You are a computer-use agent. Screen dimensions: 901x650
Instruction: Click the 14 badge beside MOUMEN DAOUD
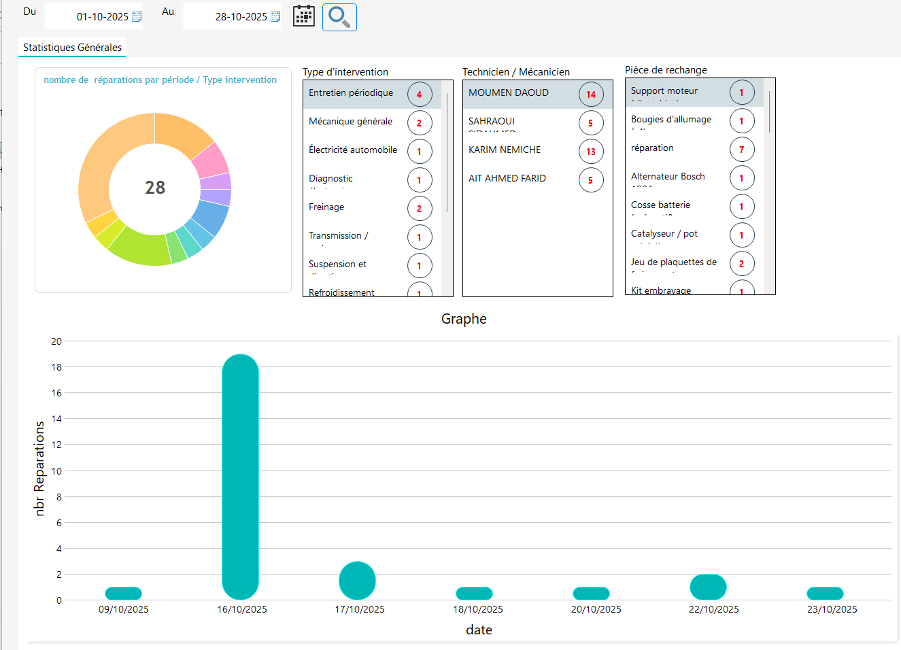[x=590, y=95]
